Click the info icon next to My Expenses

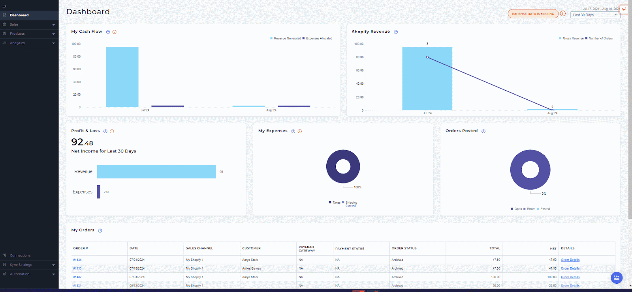pyautogui.click(x=300, y=131)
